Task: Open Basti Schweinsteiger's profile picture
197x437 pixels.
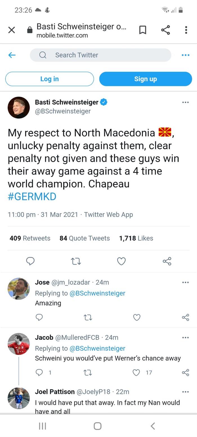Action: 19,108
